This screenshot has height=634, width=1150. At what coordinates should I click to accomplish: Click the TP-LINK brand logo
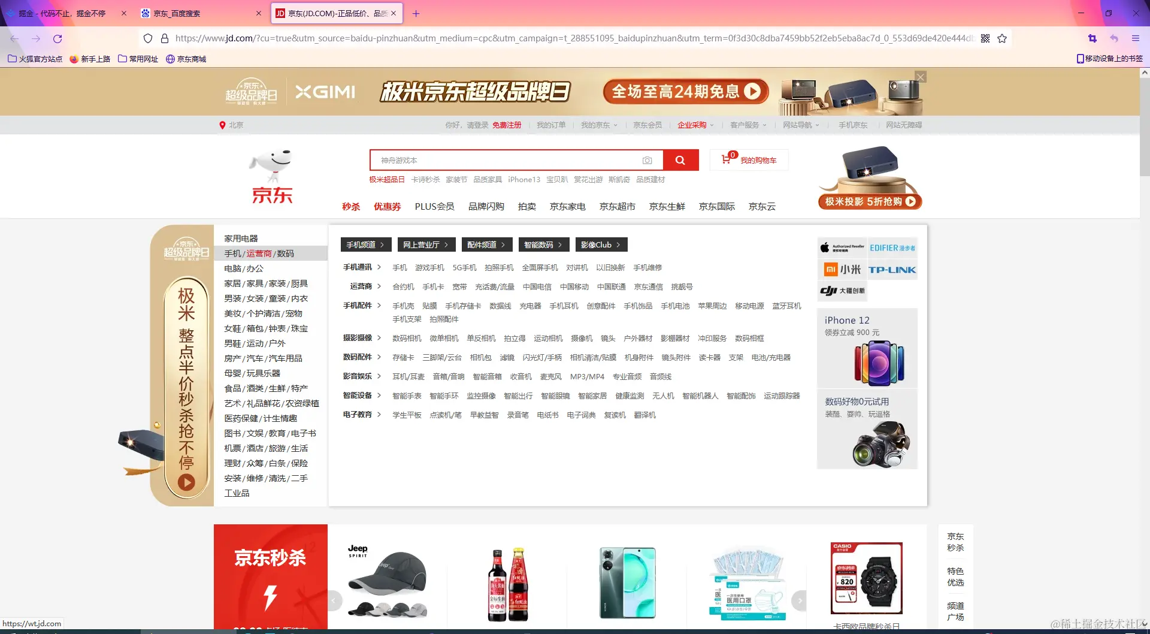click(x=892, y=270)
